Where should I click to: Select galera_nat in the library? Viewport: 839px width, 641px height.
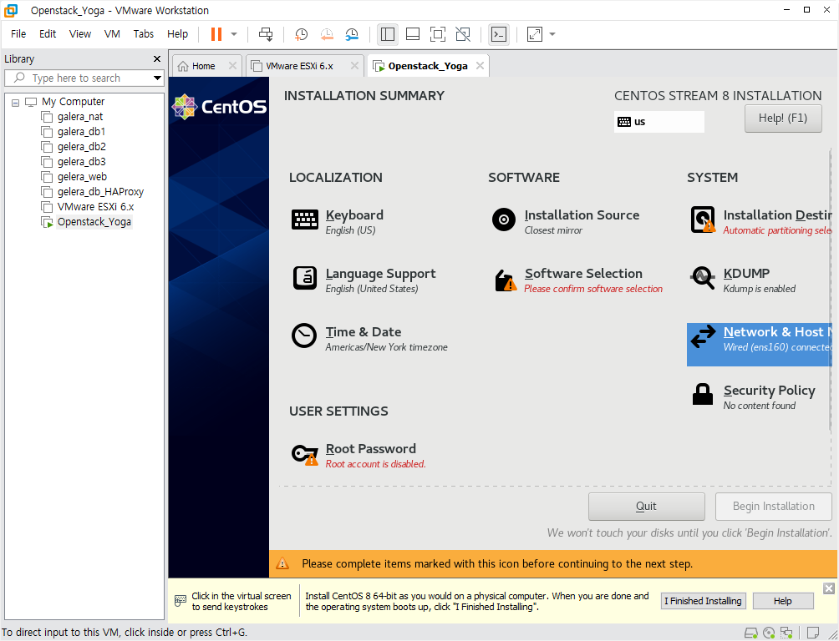click(80, 117)
